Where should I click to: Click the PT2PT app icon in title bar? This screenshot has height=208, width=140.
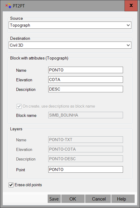click(x=8, y=6)
